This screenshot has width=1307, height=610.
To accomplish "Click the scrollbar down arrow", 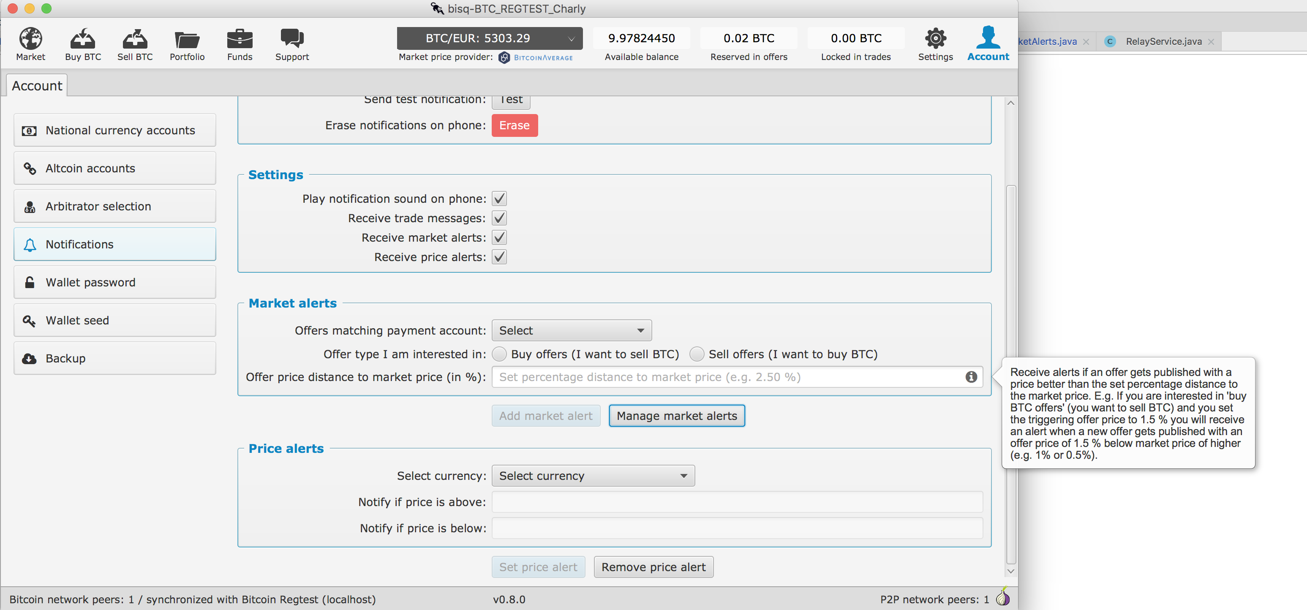I will pos(1011,571).
